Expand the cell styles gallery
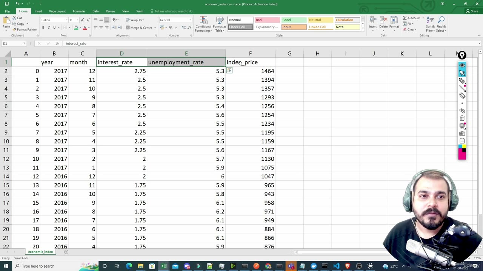Image resolution: width=483 pixels, height=271 pixels. tap(363, 29)
